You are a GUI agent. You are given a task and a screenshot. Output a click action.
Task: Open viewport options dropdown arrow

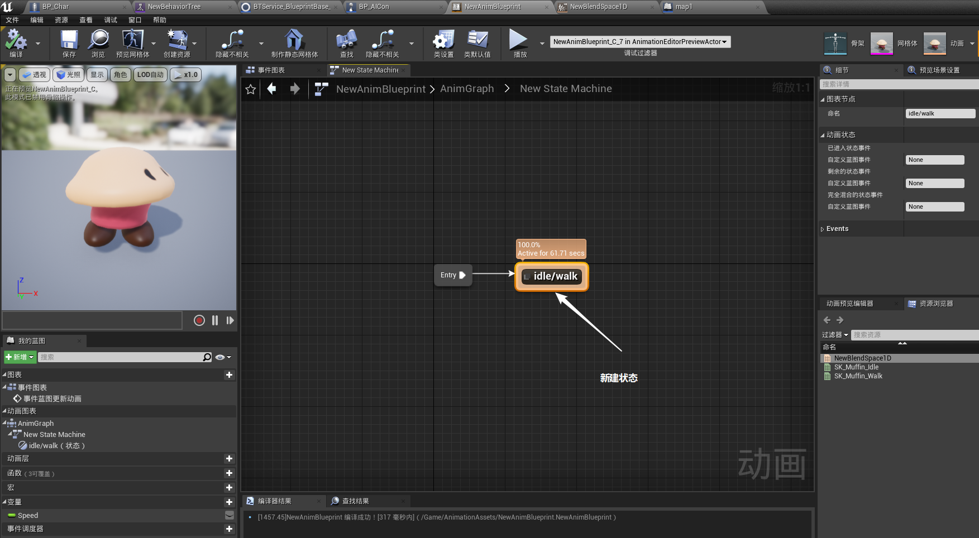tap(10, 75)
